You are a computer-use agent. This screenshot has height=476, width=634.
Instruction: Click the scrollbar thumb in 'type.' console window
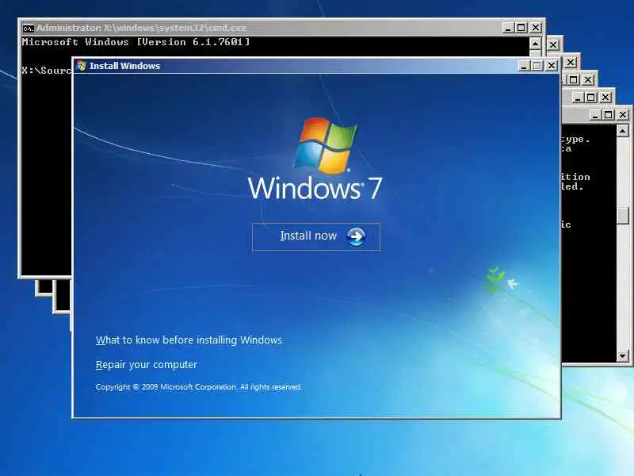[623, 215]
